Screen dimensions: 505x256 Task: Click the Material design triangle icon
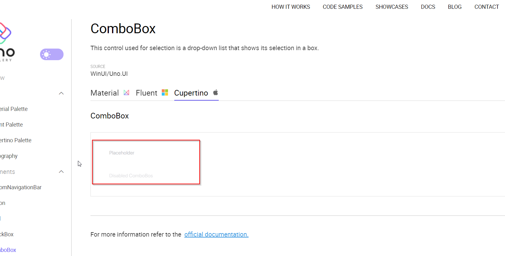pyautogui.click(x=126, y=92)
